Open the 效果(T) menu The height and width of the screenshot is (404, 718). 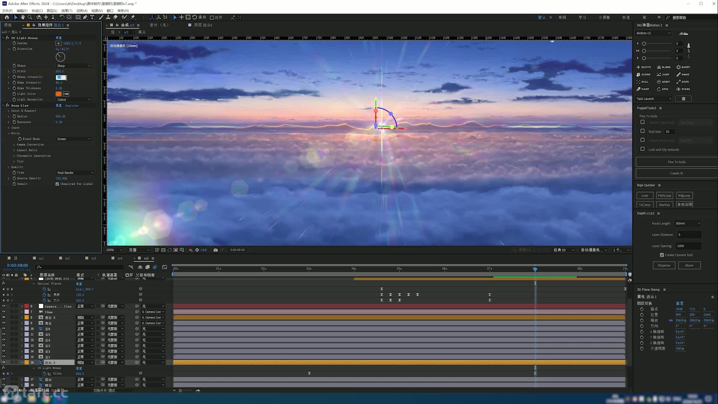tap(67, 11)
